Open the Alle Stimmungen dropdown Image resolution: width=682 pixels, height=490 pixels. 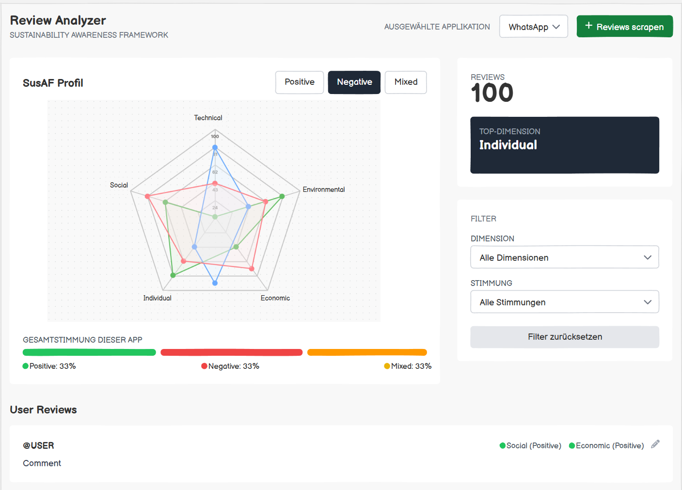tap(565, 302)
